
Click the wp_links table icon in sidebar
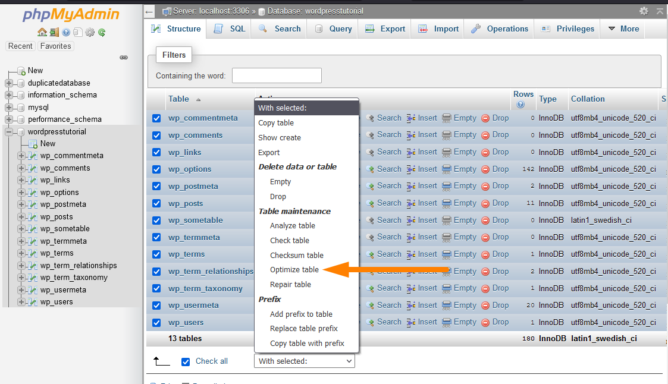click(33, 180)
